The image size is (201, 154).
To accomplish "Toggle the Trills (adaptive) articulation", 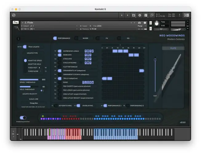I will (59, 78).
